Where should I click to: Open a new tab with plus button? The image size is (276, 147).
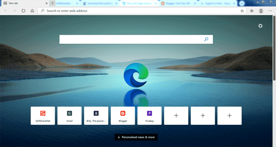(x=52, y=3)
